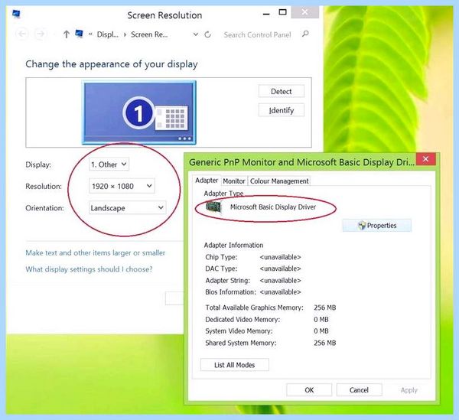Go up one level with the Up arrow
The height and width of the screenshot is (420, 459).
click(x=66, y=34)
